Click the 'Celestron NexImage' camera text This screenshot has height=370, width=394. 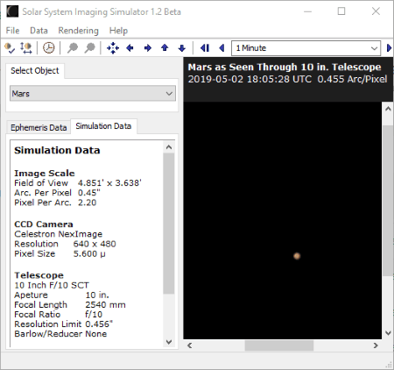tap(59, 234)
